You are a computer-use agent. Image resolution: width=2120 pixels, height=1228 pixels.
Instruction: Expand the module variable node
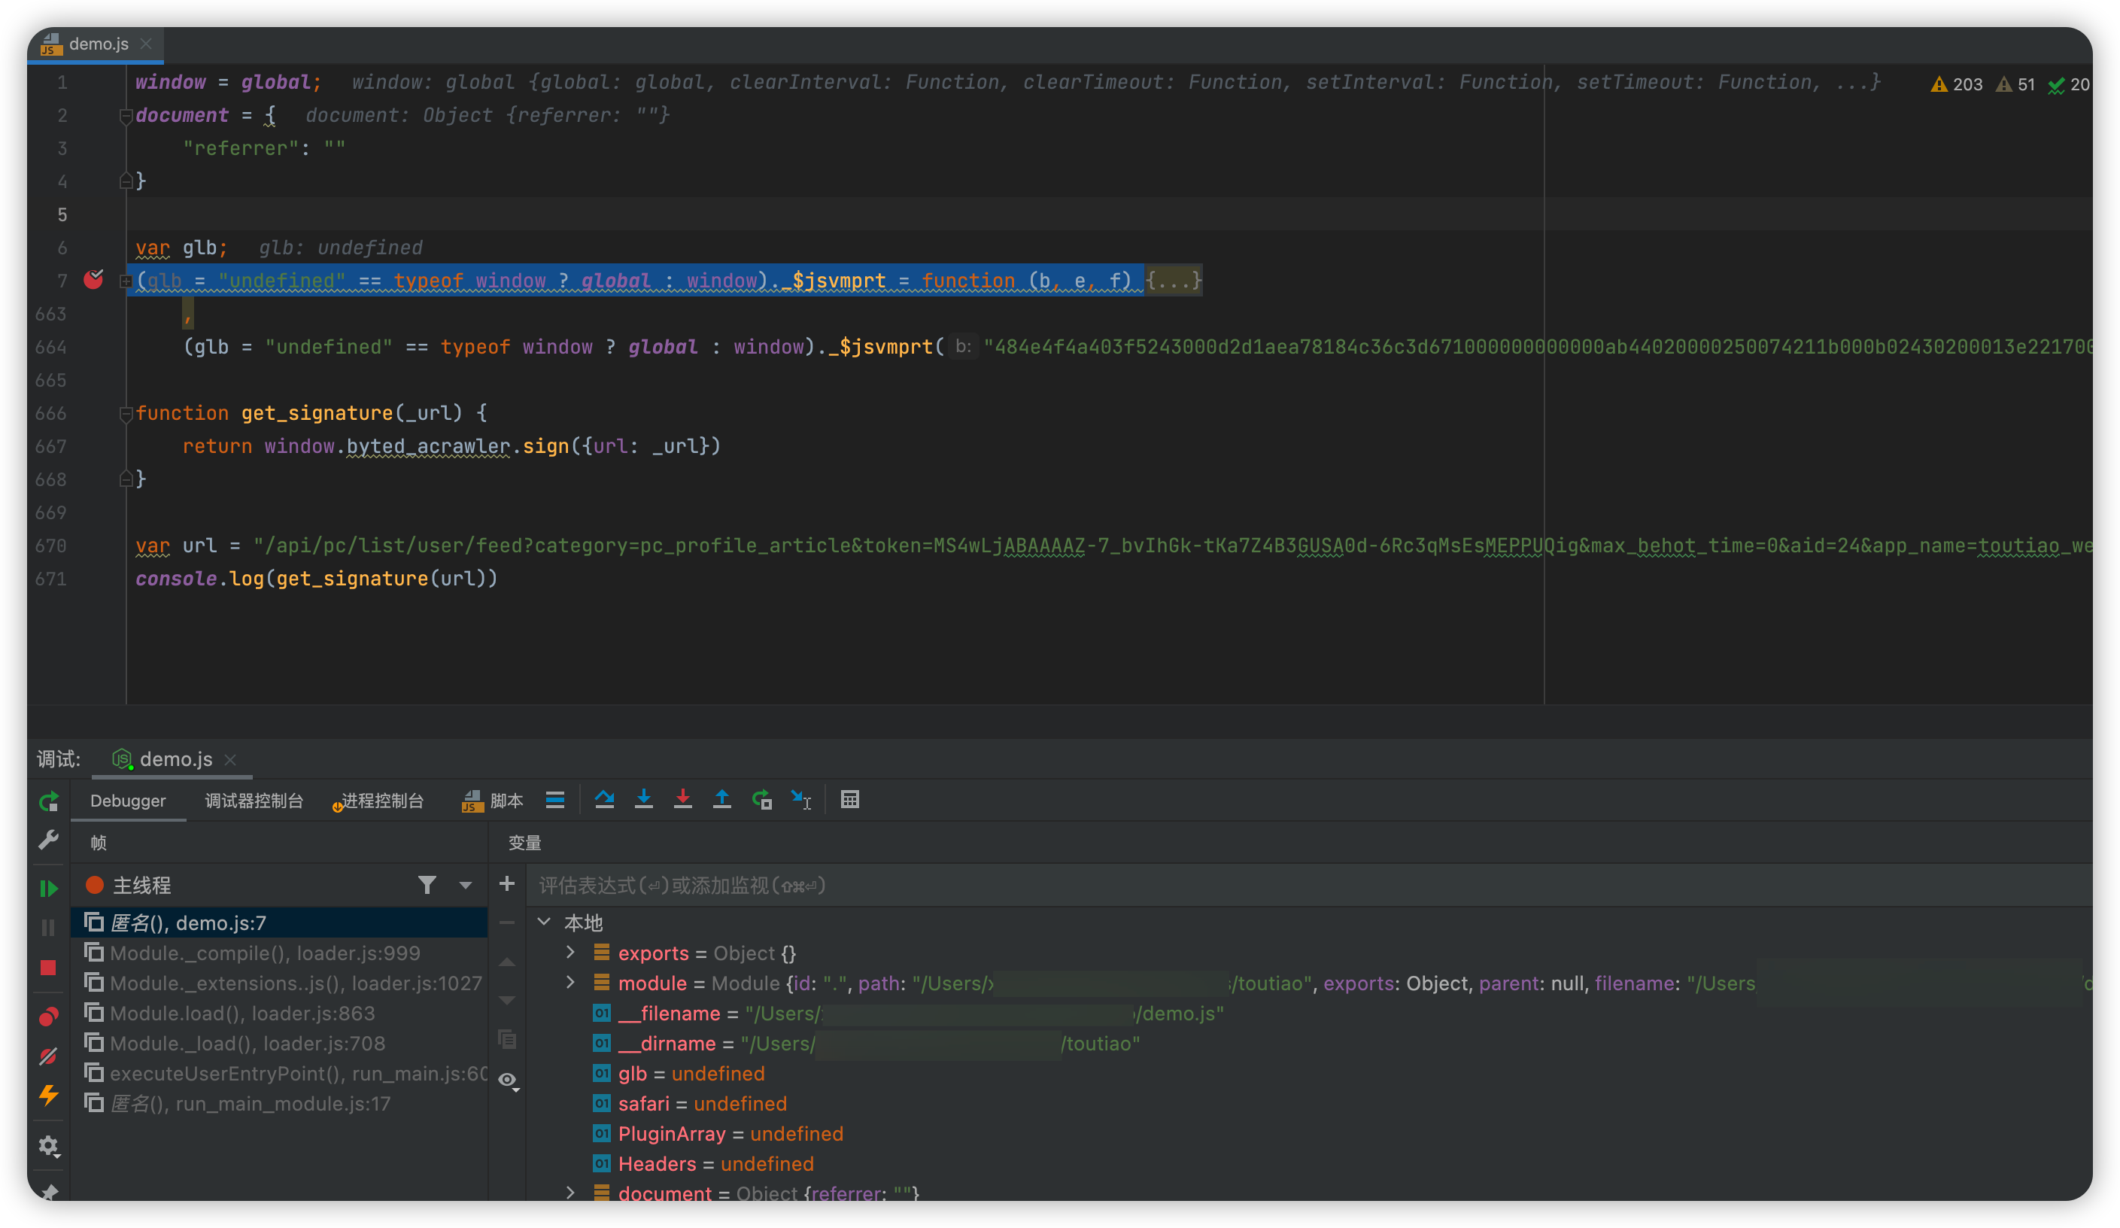tap(570, 982)
